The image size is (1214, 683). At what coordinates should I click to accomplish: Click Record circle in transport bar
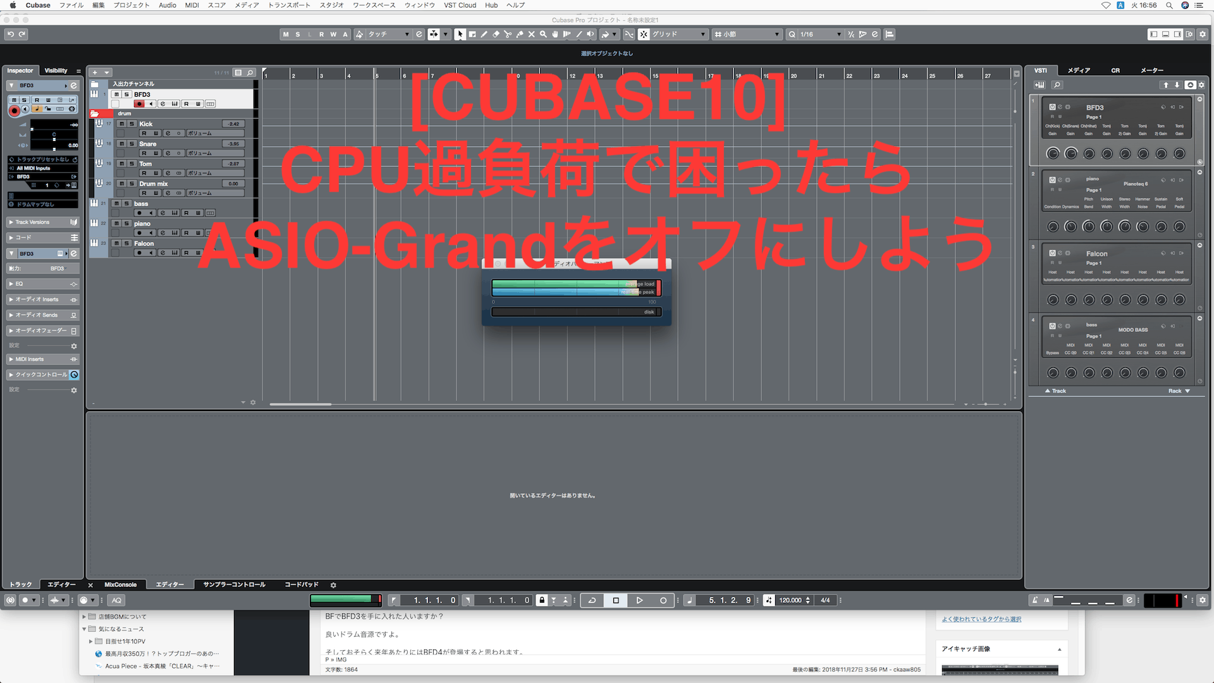(x=663, y=600)
